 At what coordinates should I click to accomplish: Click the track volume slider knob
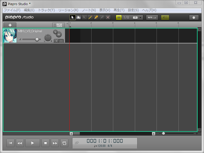click(37, 39)
